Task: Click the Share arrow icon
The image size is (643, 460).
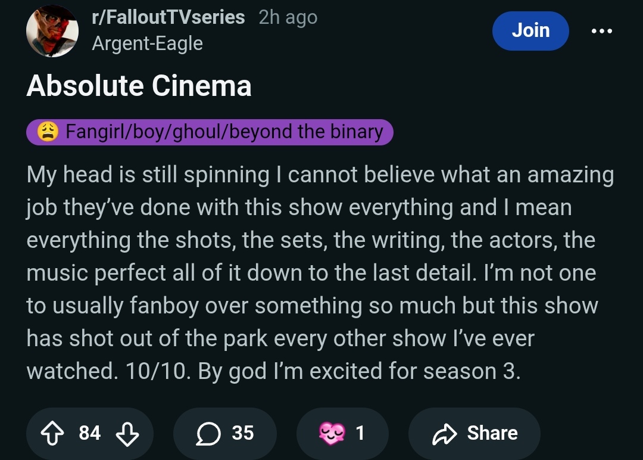Action: (442, 433)
